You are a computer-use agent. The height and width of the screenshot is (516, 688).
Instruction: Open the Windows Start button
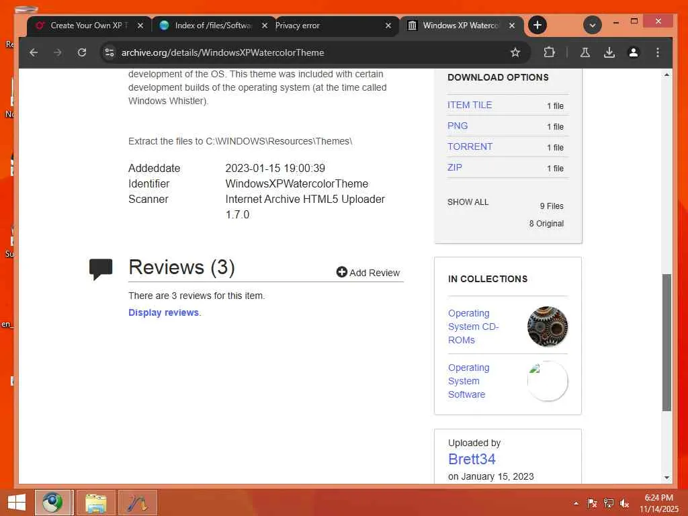point(16,503)
